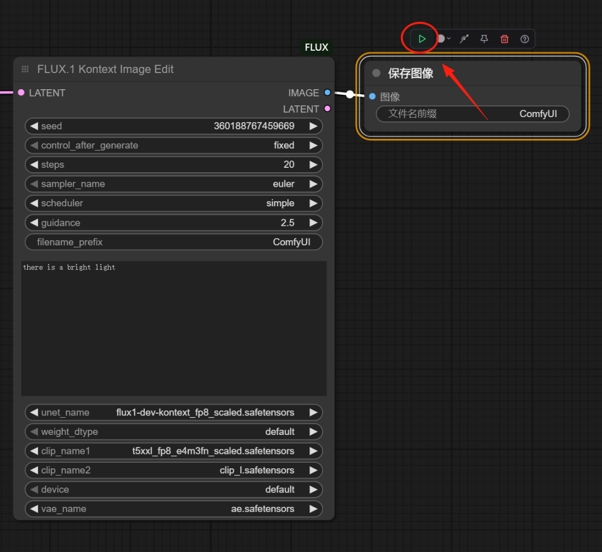Click the IMAGE output socket
The image size is (602, 552).
click(x=327, y=93)
